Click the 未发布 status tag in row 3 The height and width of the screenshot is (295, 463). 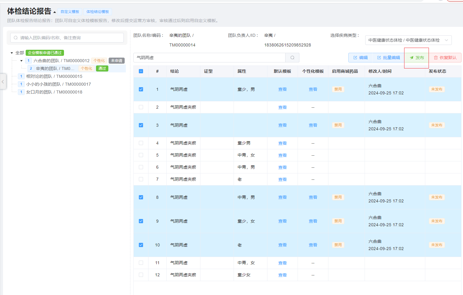[x=437, y=125]
